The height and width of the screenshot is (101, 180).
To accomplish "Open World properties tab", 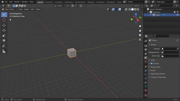I will (146, 62).
